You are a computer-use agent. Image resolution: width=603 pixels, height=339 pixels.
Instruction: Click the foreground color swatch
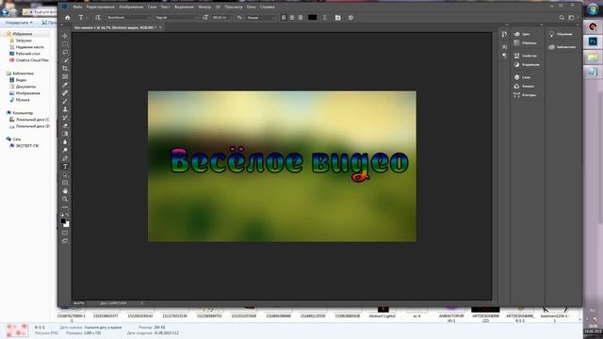(x=63, y=221)
